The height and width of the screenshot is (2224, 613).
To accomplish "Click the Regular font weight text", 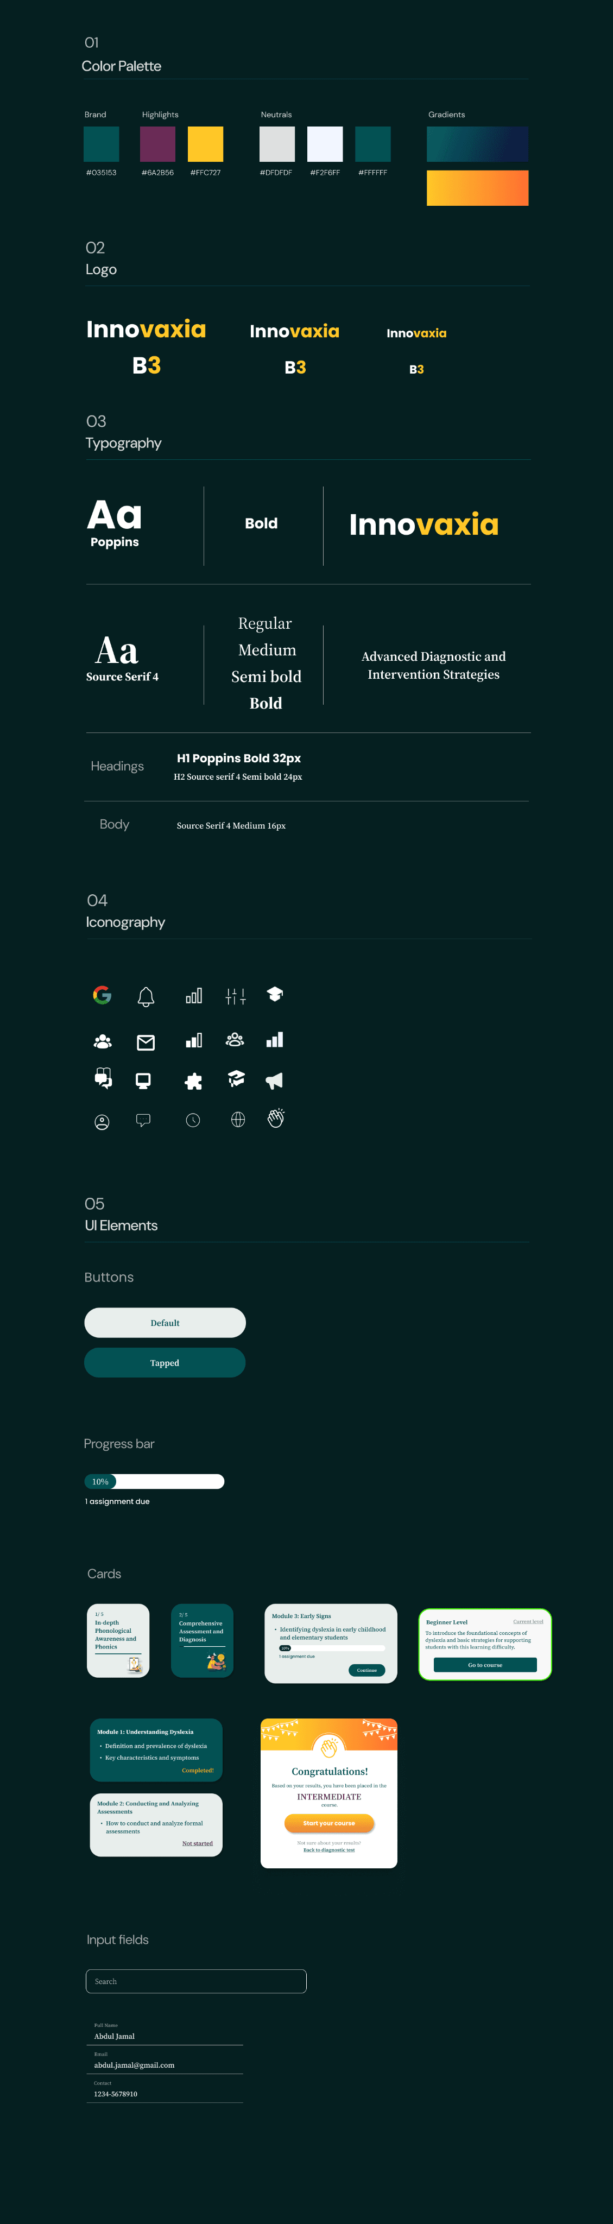I will coord(265,623).
